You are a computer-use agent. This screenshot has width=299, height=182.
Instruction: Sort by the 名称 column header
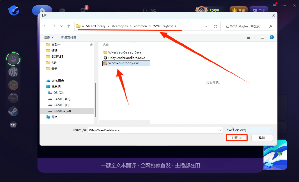point(106,45)
